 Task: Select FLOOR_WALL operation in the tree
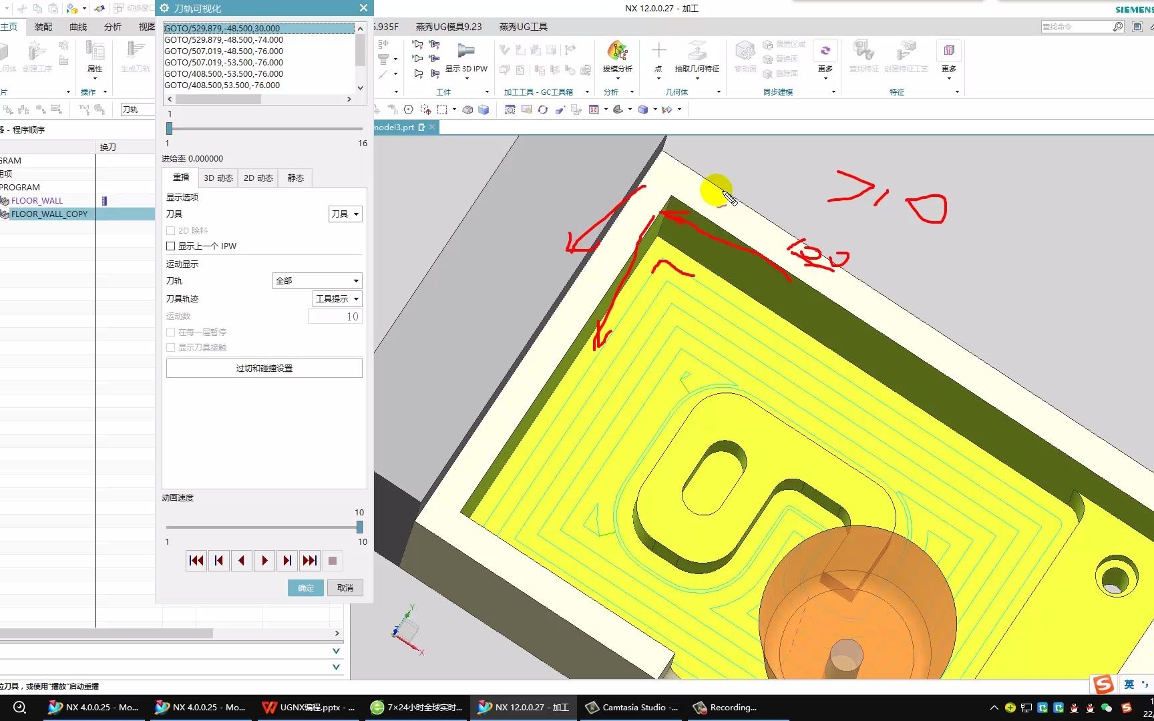[37, 201]
